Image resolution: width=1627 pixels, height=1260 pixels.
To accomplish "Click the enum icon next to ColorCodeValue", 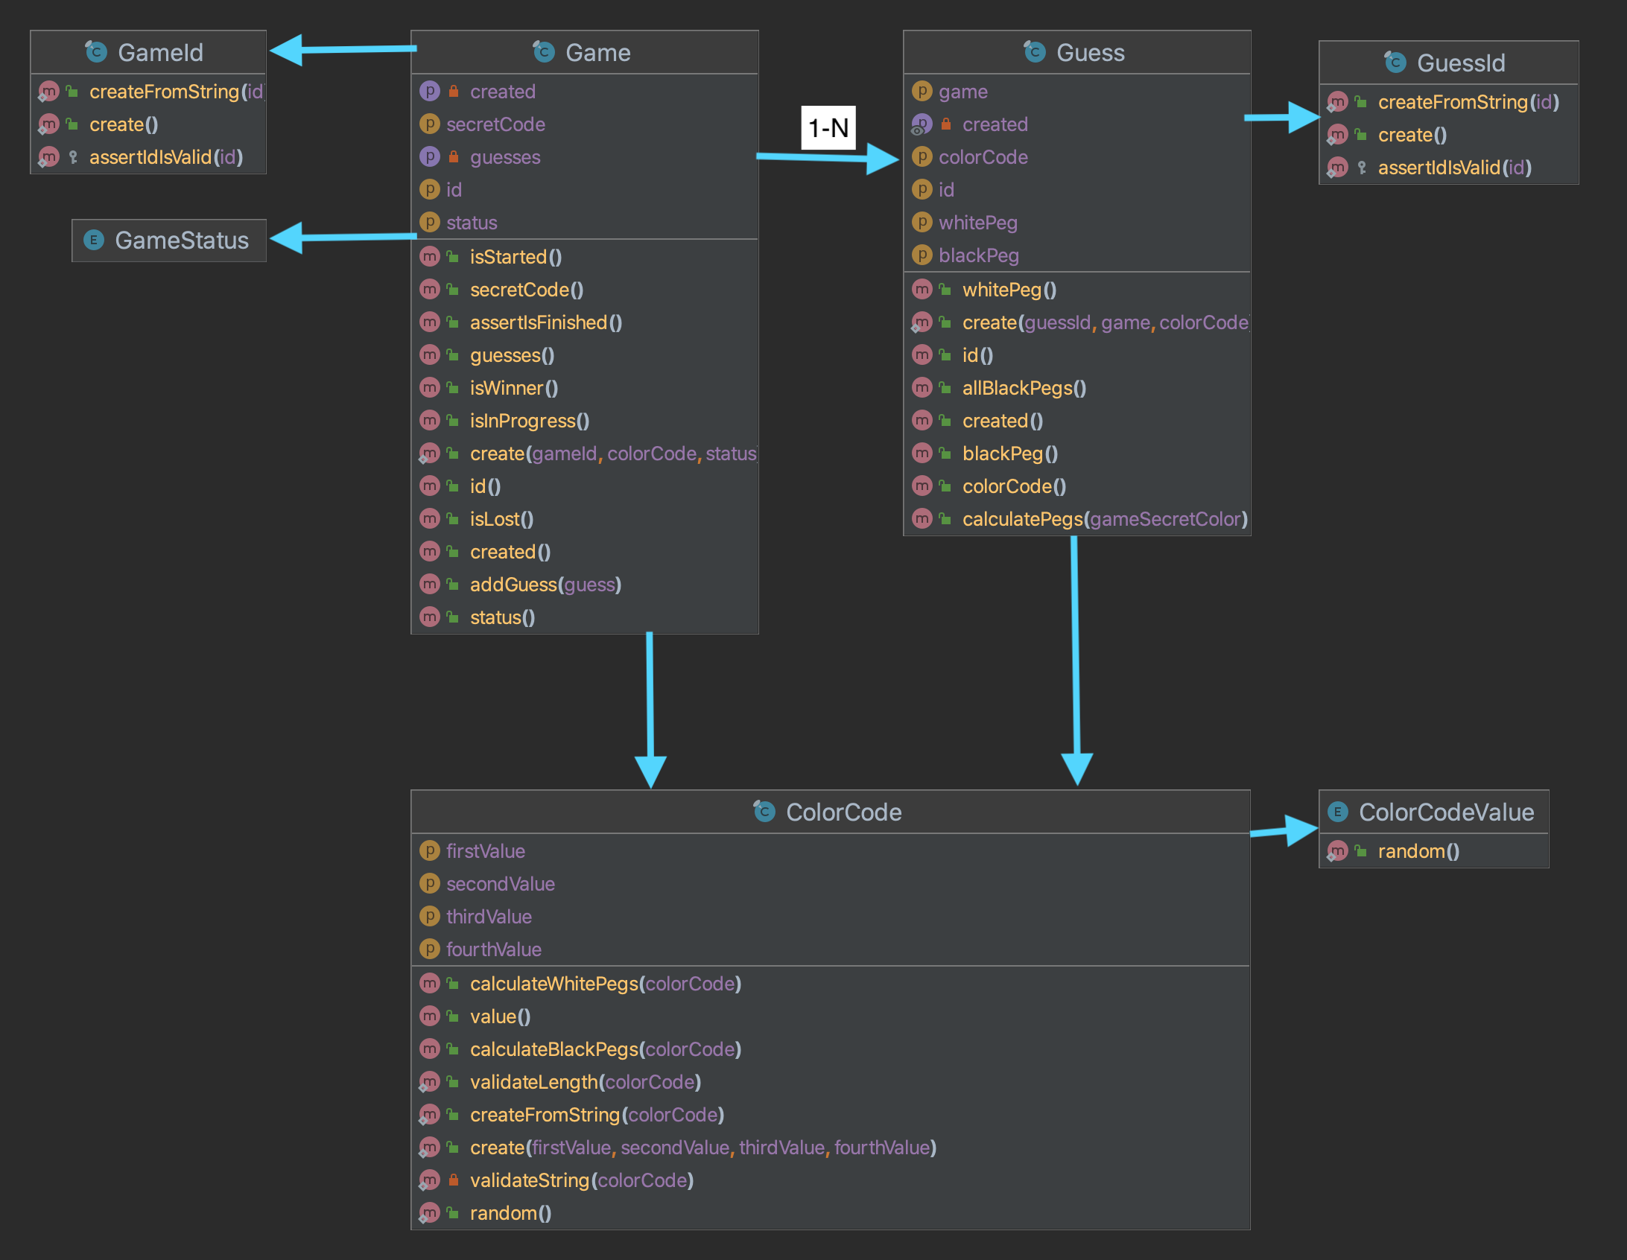I will click(1338, 812).
